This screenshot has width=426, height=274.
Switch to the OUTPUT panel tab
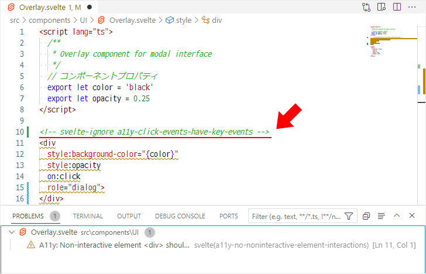point(129,217)
